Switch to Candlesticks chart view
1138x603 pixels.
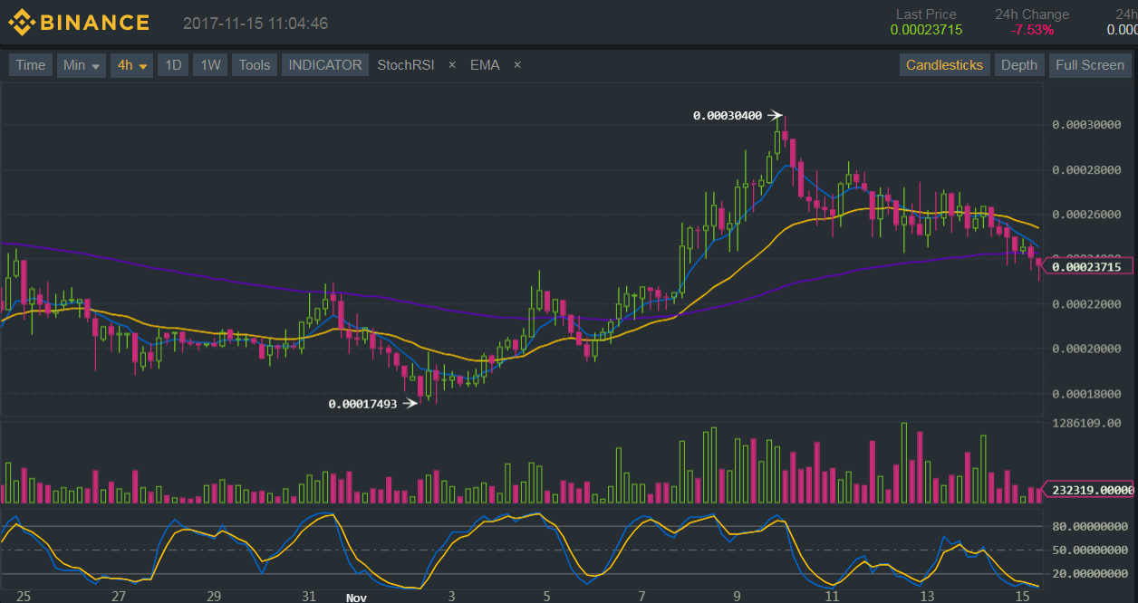click(x=944, y=65)
